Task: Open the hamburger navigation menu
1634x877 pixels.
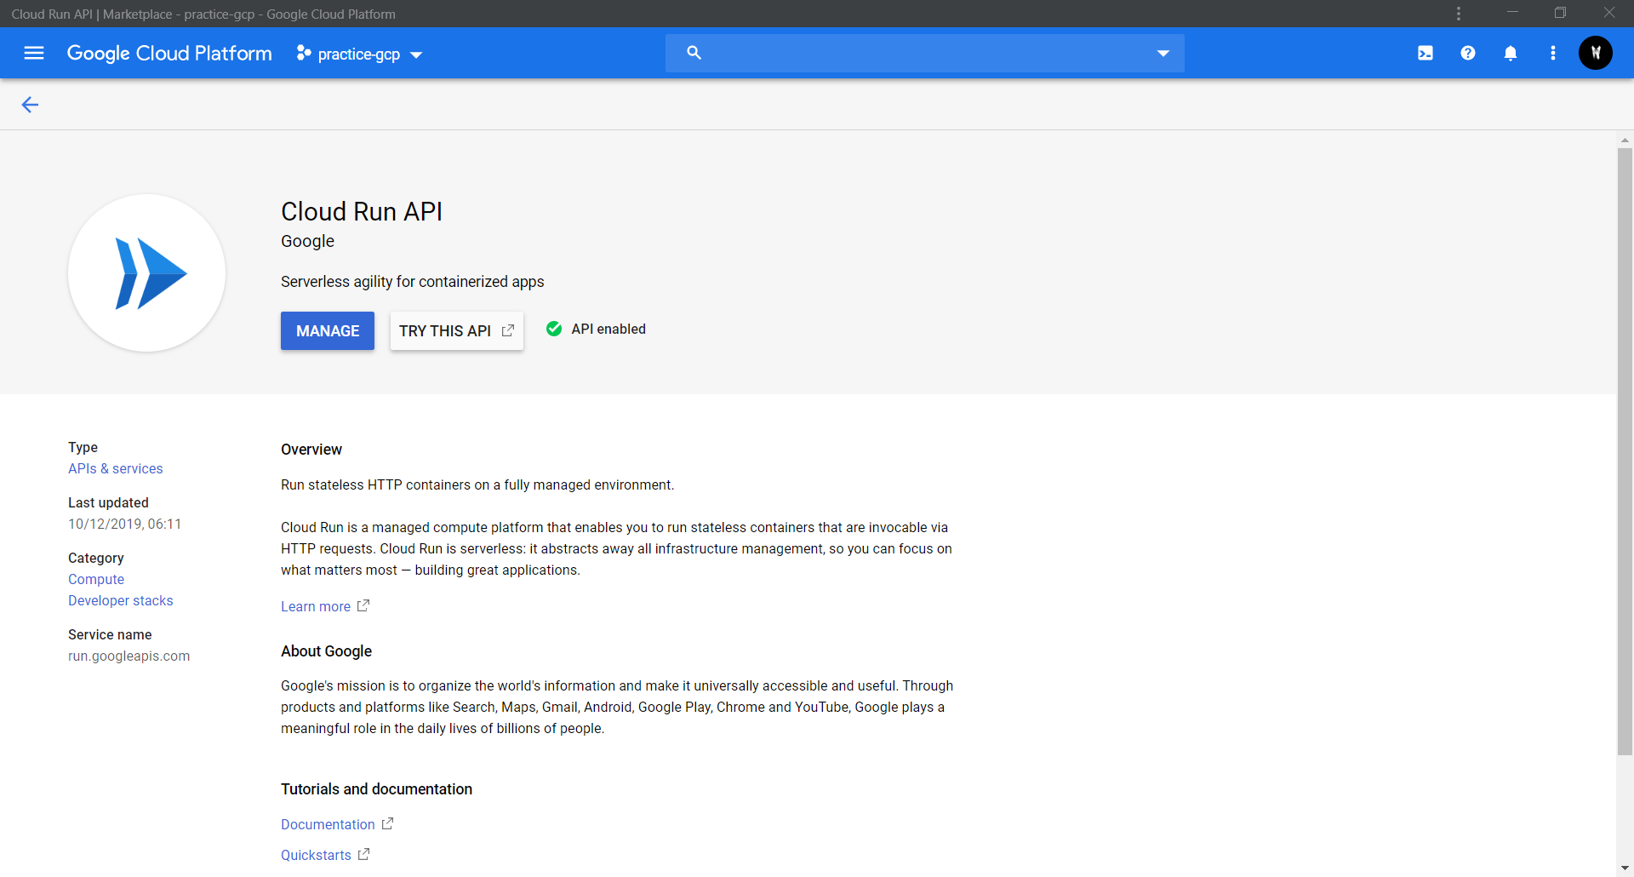Action: [x=34, y=53]
